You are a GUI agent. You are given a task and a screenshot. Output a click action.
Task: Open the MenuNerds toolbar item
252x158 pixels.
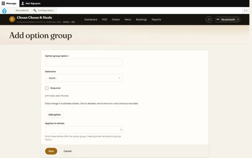(x=22, y=10)
